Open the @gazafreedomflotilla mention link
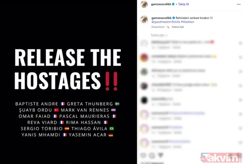 point(166,22)
